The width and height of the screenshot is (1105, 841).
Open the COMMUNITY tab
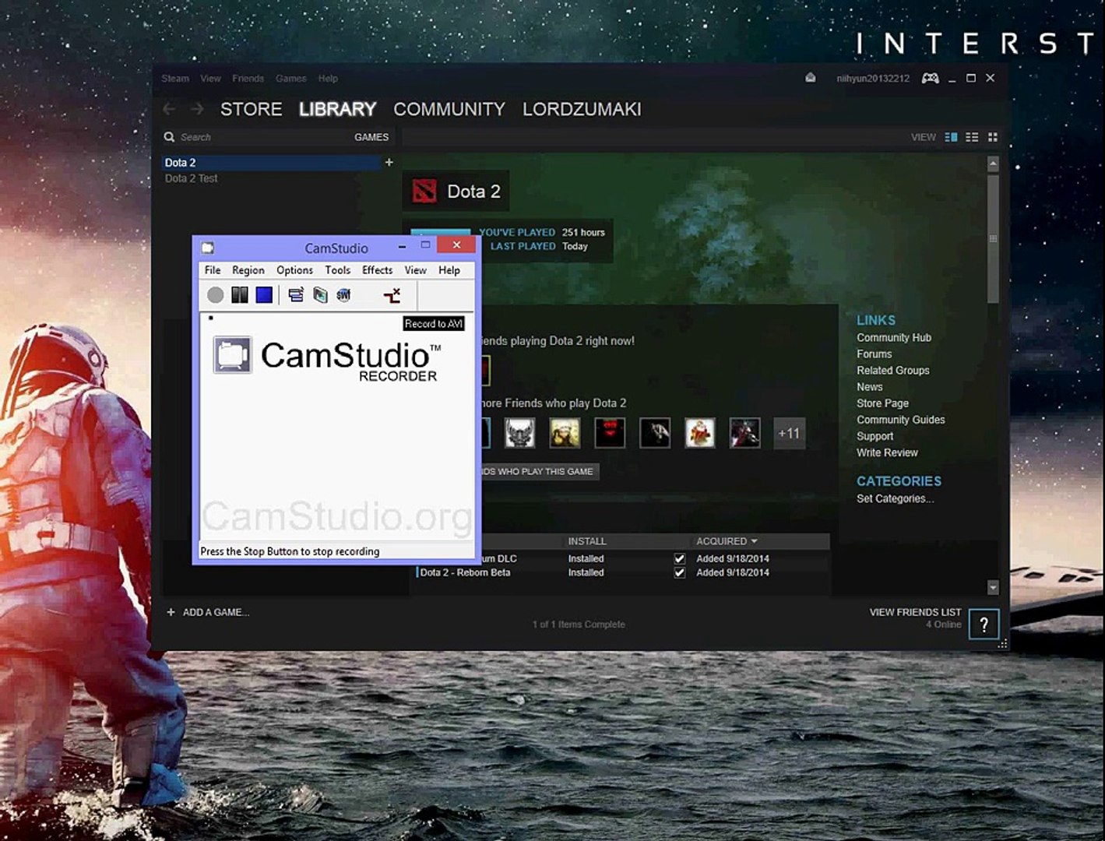pyautogui.click(x=449, y=109)
